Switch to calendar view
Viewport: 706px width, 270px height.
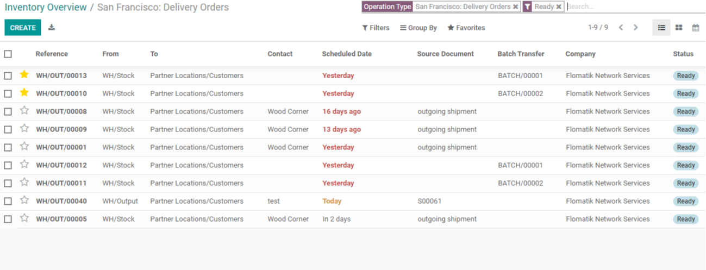pos(696,28)
